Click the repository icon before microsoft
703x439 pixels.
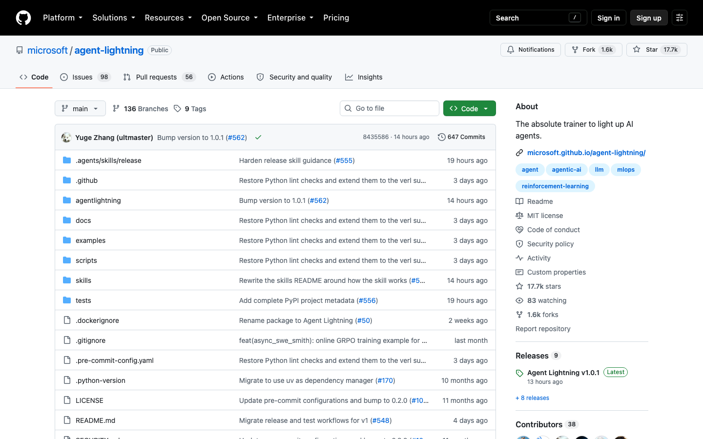pos(20,50)
